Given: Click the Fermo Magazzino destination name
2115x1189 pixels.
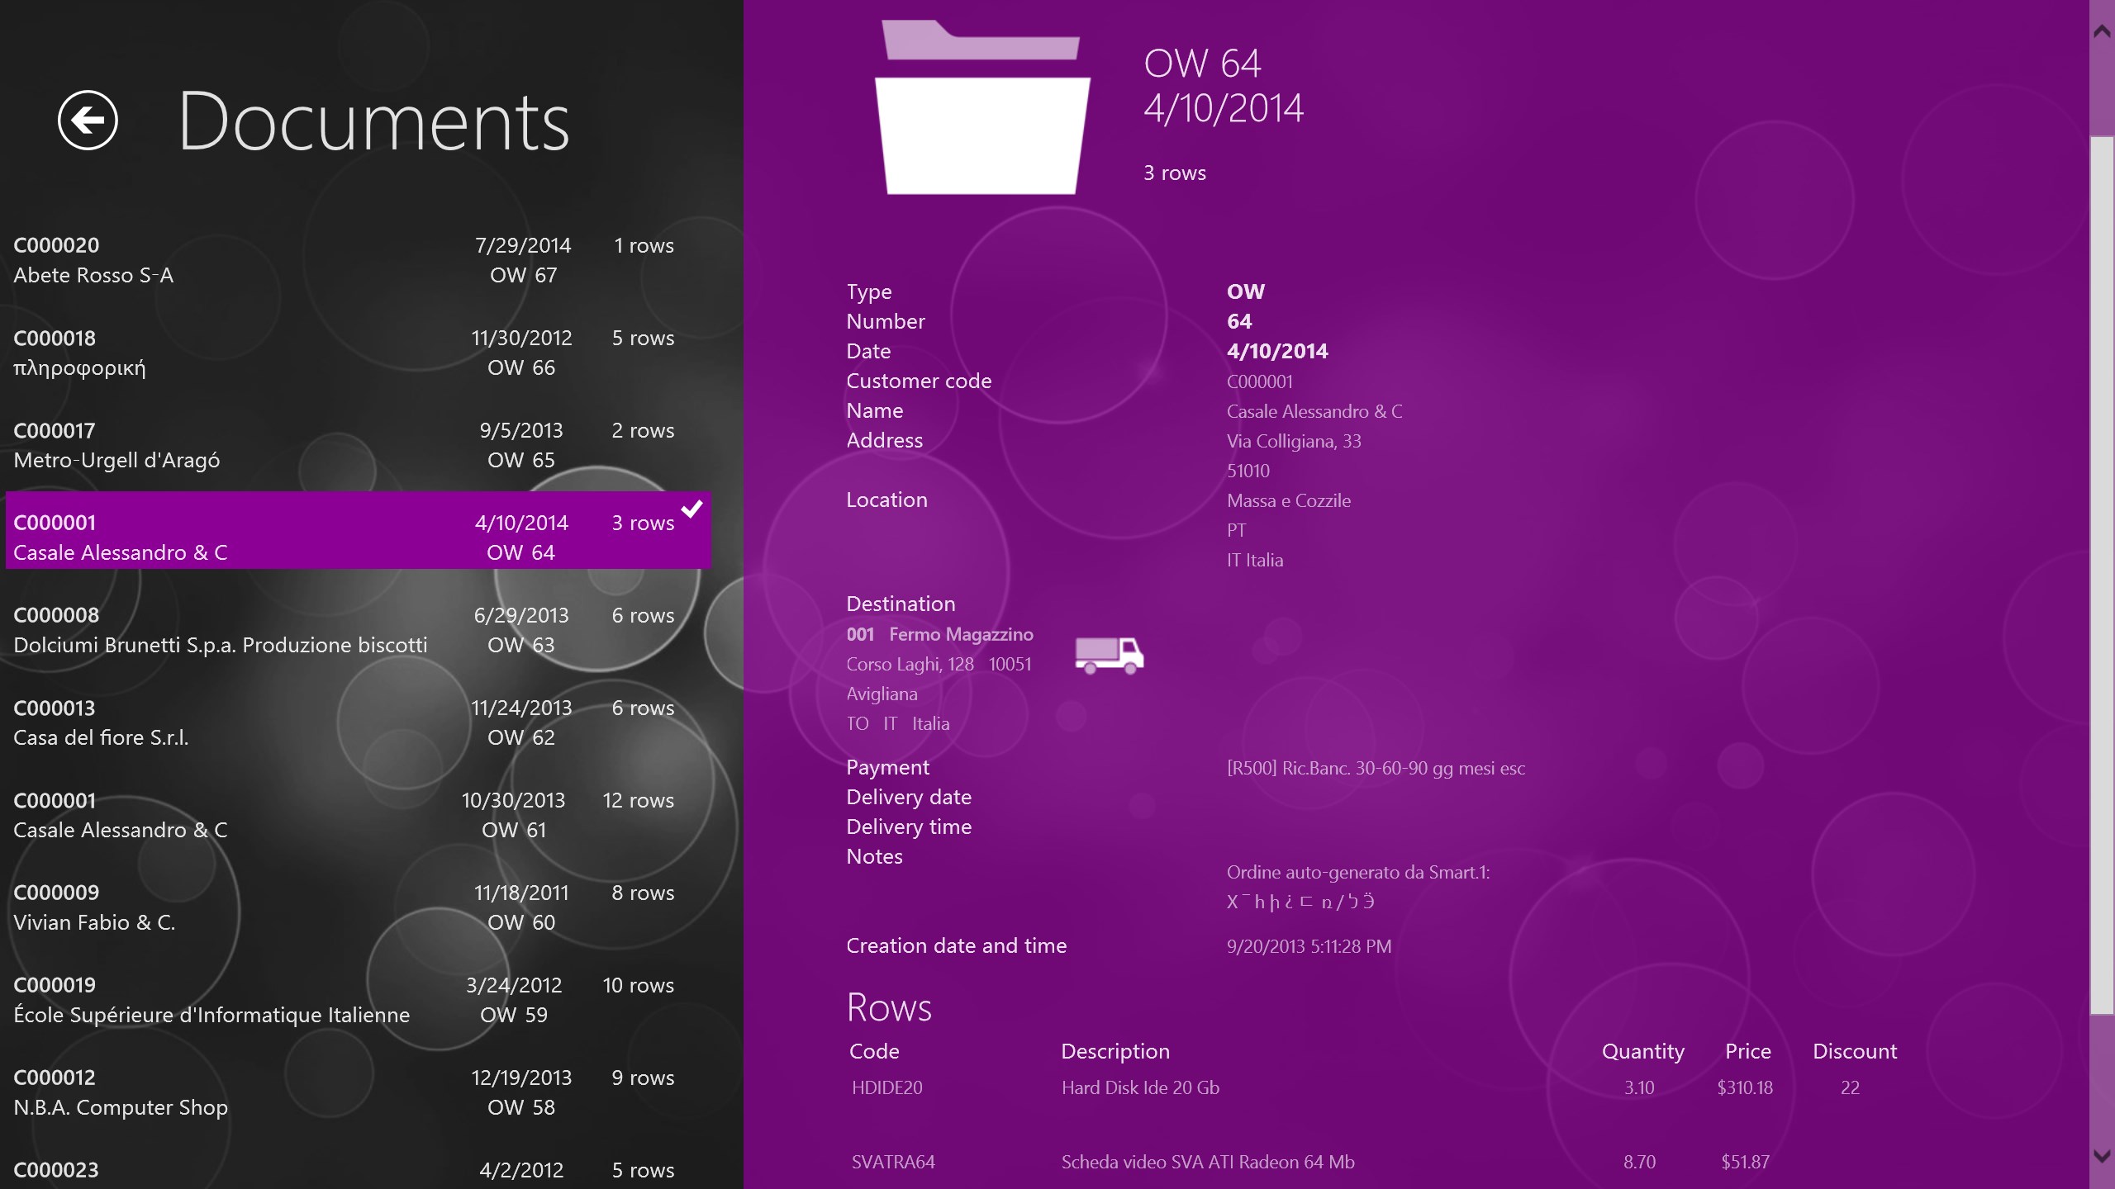Looking at the screenshot, I should click(960, 634).
